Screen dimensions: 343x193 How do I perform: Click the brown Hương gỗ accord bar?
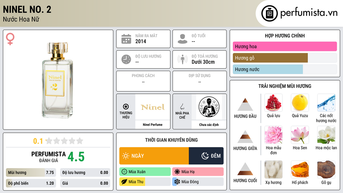pos(270,58)
